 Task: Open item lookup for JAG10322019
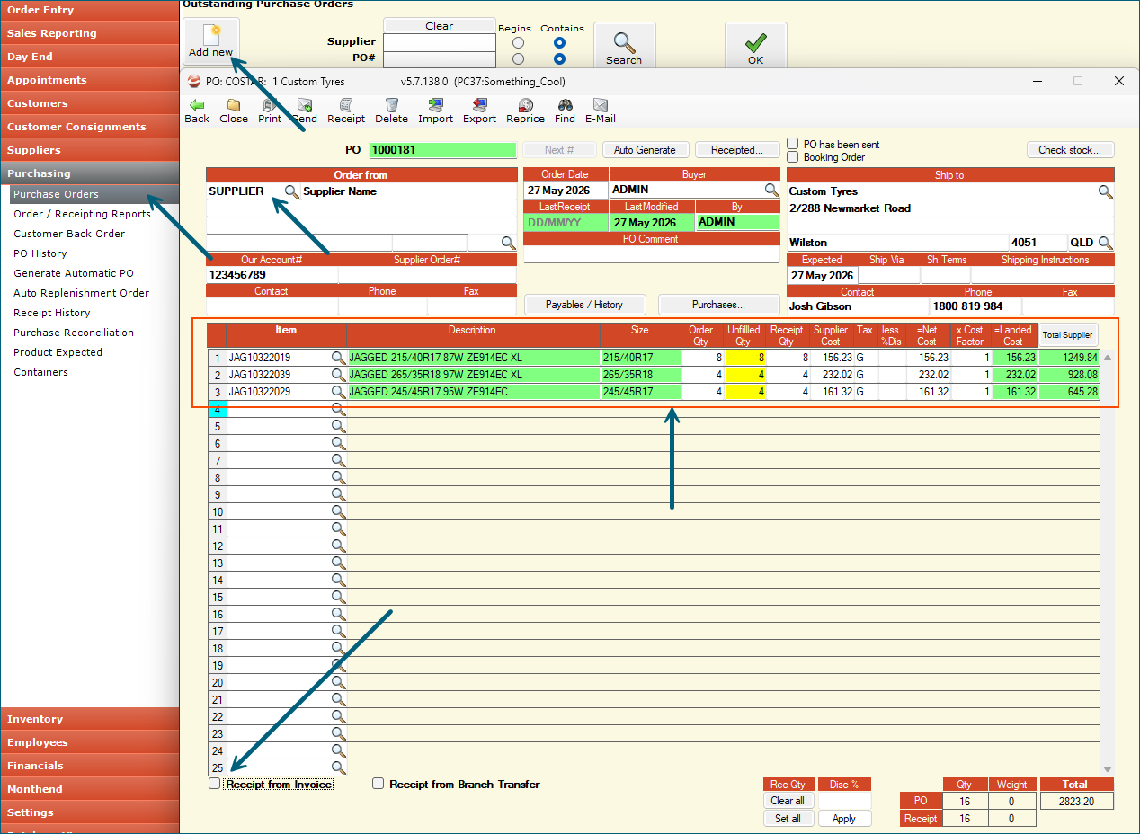[x=338, y=358]
